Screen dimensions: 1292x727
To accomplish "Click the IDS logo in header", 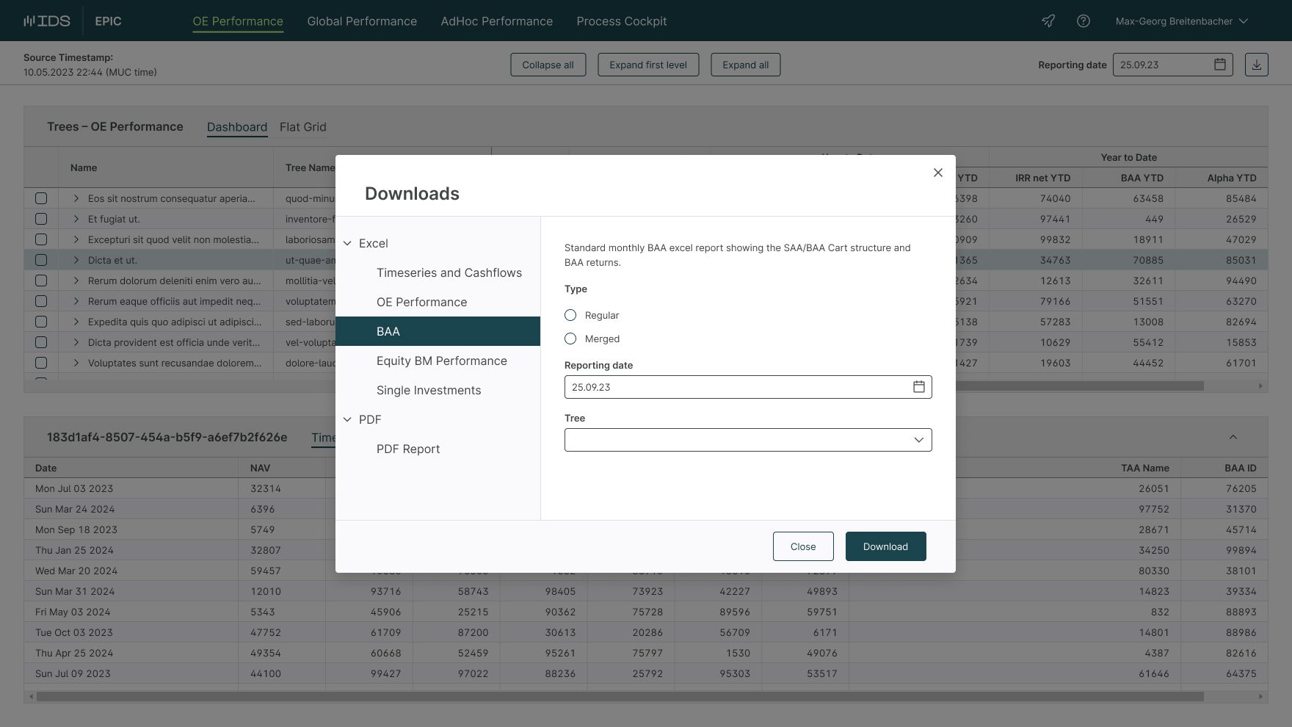I will point(47,21).
